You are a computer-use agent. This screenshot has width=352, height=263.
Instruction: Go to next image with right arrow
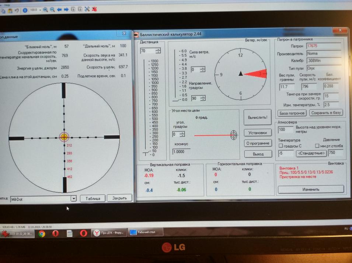pyautogui.click(x=66, y=10)
